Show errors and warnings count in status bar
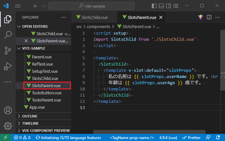 tap(22, 137)
